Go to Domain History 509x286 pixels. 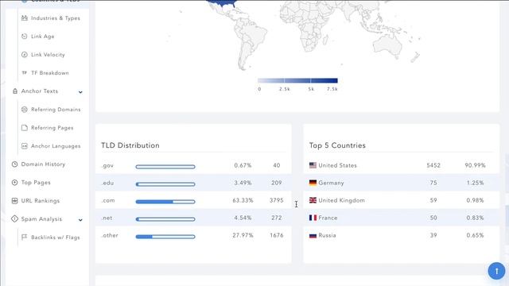click(43, 164)
